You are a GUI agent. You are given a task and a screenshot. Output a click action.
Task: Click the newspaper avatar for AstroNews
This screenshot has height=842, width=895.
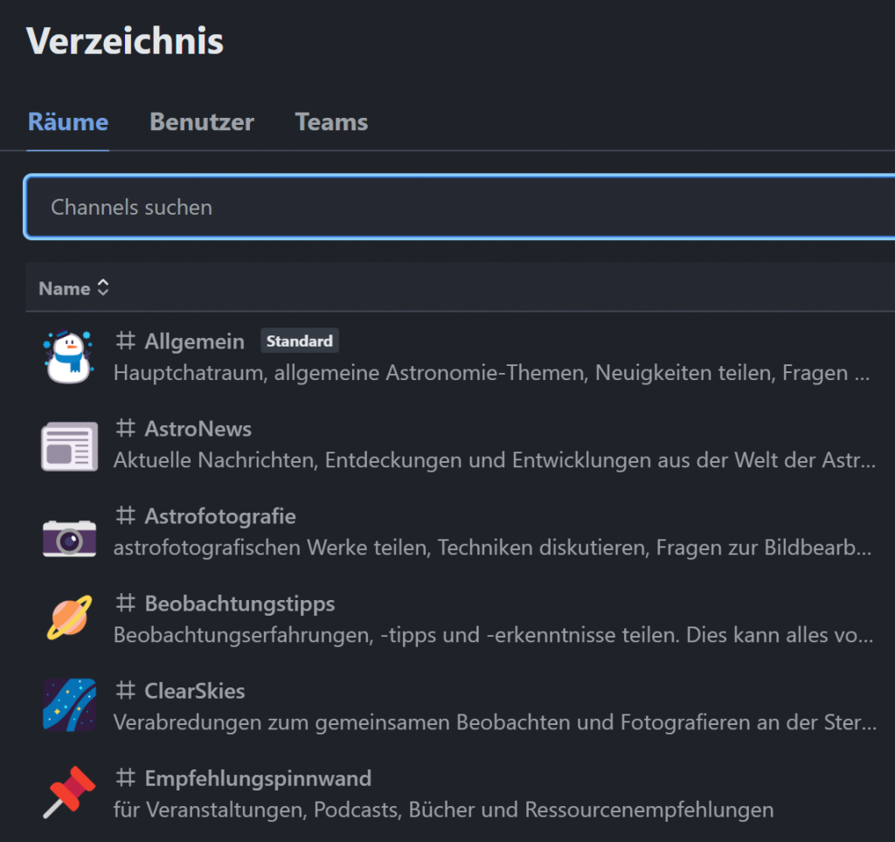[68, 445]
